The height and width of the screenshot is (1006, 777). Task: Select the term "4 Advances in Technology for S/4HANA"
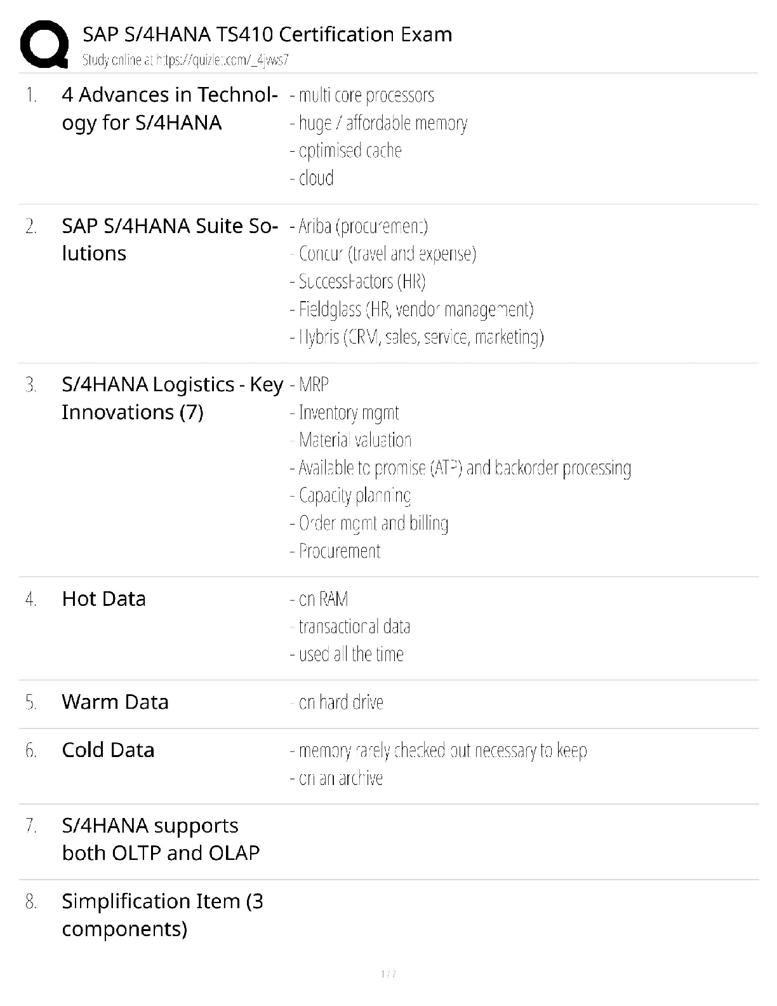point(169,109)
